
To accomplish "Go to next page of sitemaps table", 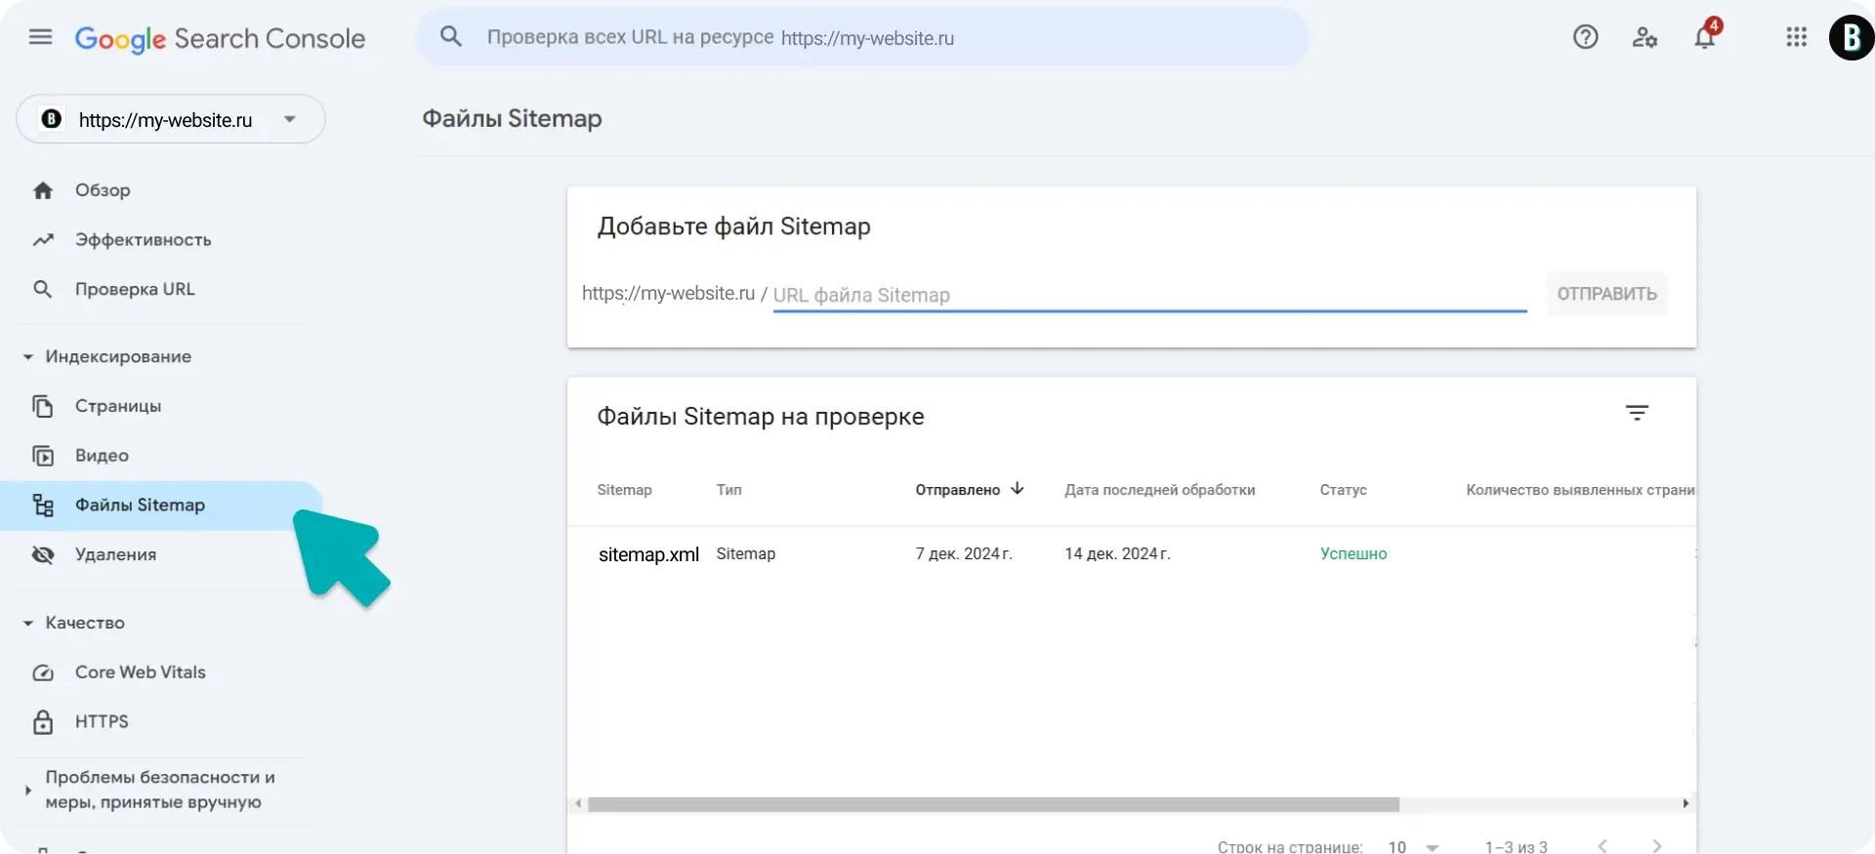I will tap(1656, 846).
